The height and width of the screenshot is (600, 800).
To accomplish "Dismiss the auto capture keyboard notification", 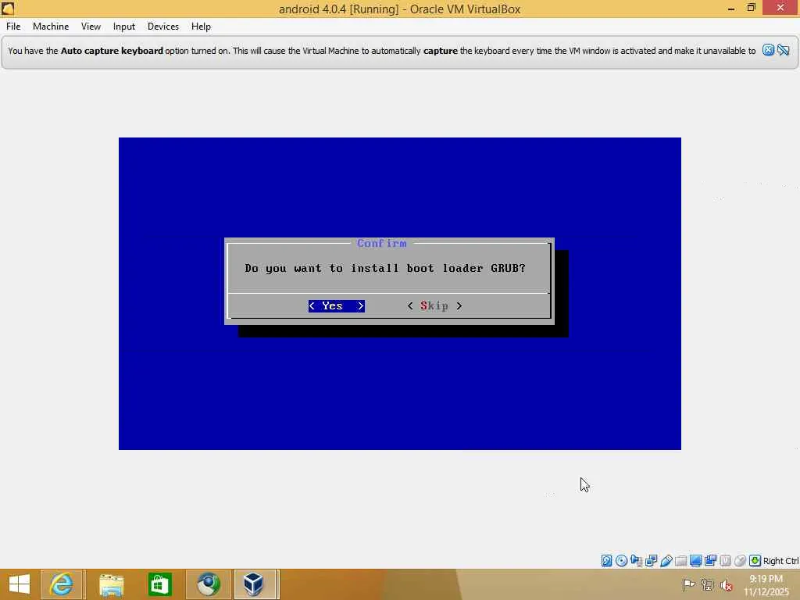I will click(768, 50).
